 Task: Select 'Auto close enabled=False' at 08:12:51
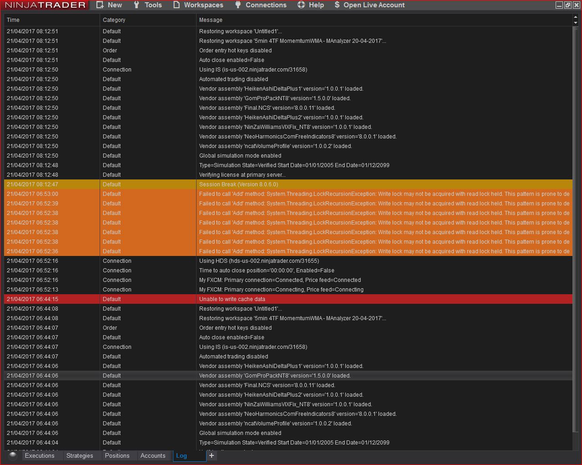tap(288, 60)
